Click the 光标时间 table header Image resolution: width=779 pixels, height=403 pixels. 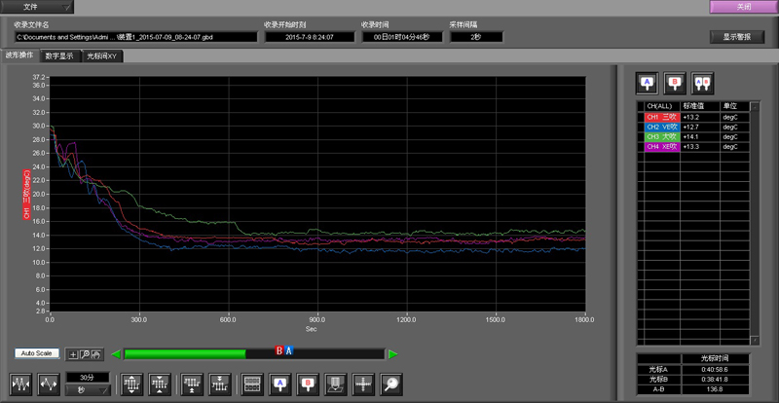click(x=716, y=359)
